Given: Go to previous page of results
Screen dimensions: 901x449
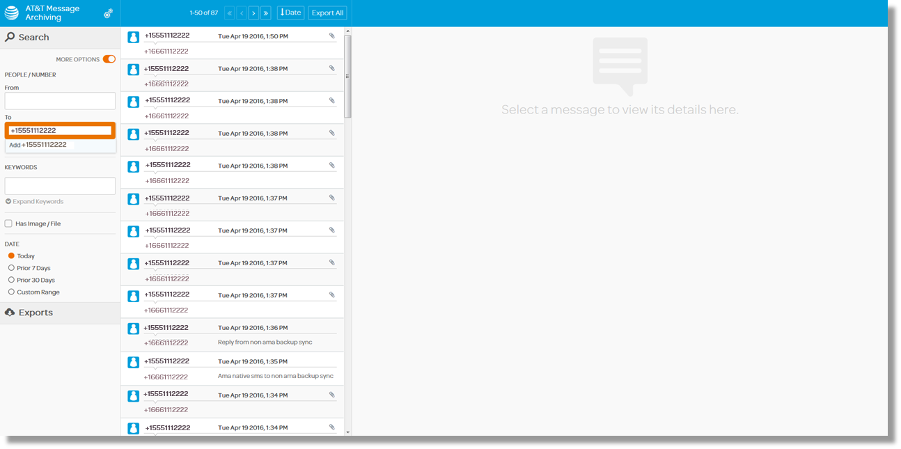Looking at the screenshot, I should (x=242, y=13).
